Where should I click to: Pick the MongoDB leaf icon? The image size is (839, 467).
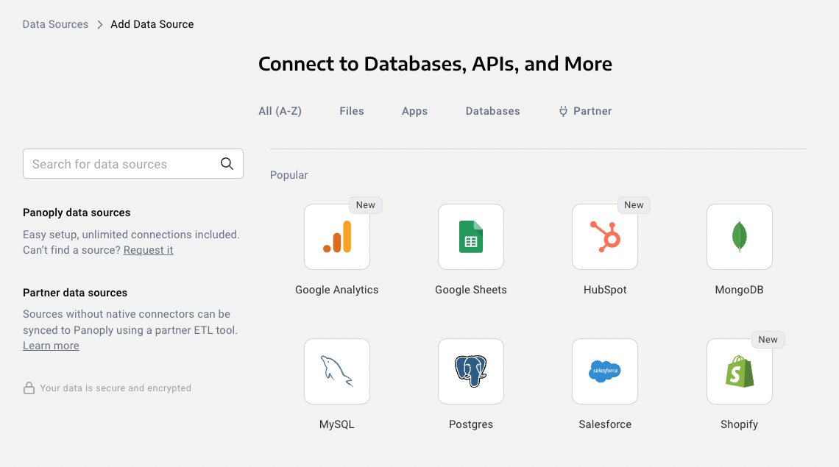[739, 237]
